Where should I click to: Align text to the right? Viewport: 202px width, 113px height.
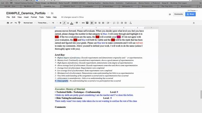[99, 23]
